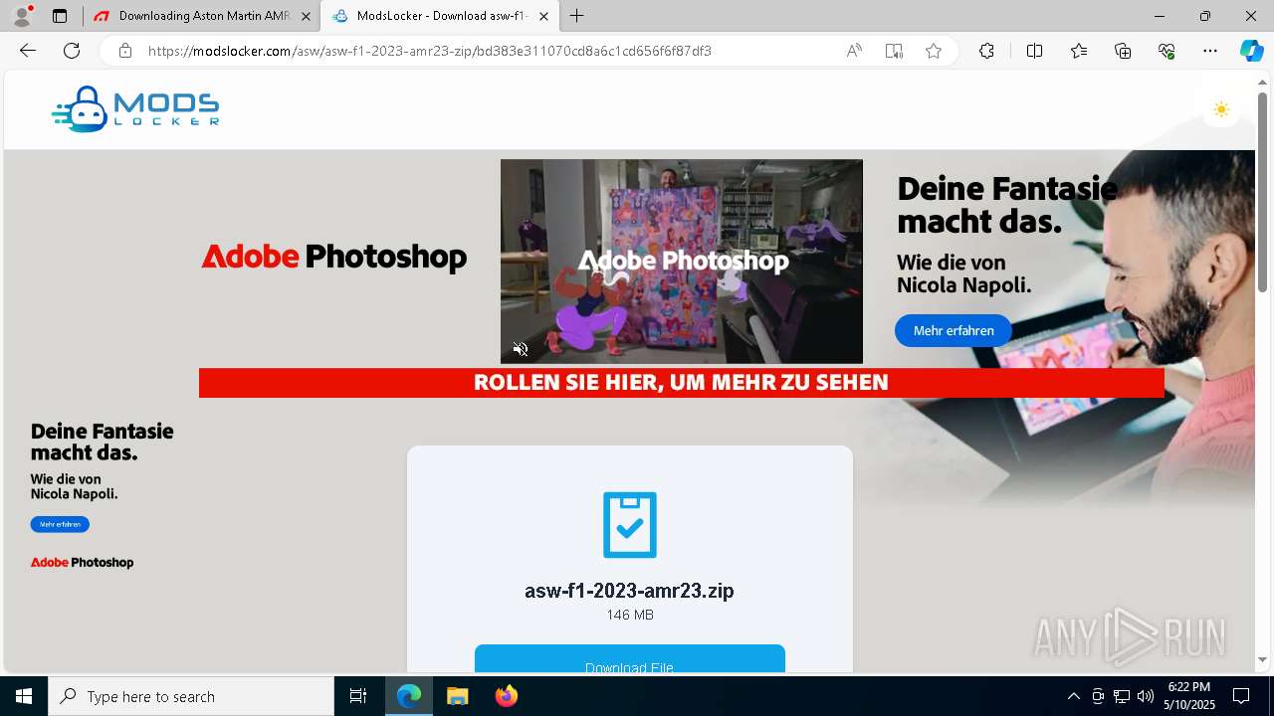Open the notification center
This screenshot has height=716, width=1274.
pos(1241,696)
